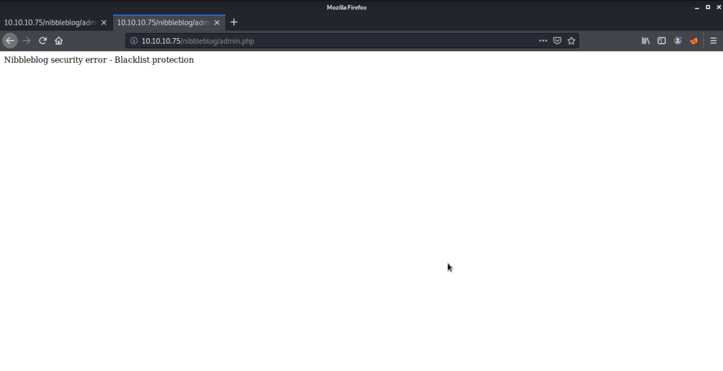Go back to the previous page

pos(10,41)
